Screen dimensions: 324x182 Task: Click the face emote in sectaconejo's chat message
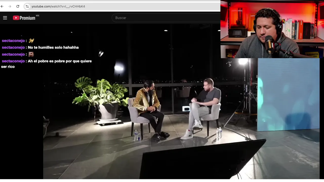pyautogui.click(x=31, y=54)
